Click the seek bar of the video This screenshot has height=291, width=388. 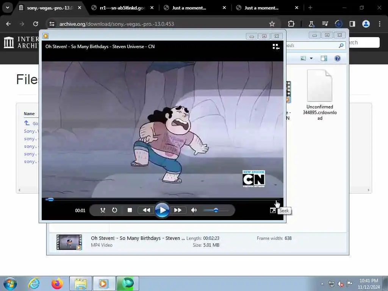tap(162, 199)
